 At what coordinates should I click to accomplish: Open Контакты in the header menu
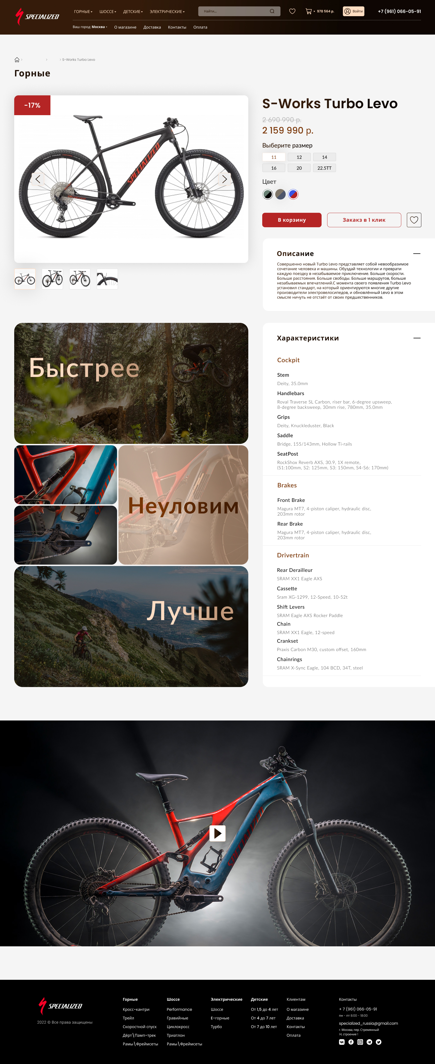[177, 27]
